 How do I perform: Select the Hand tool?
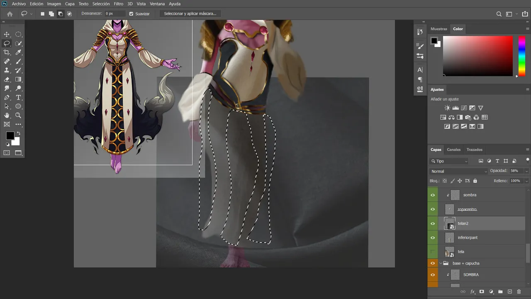(7, 115)
